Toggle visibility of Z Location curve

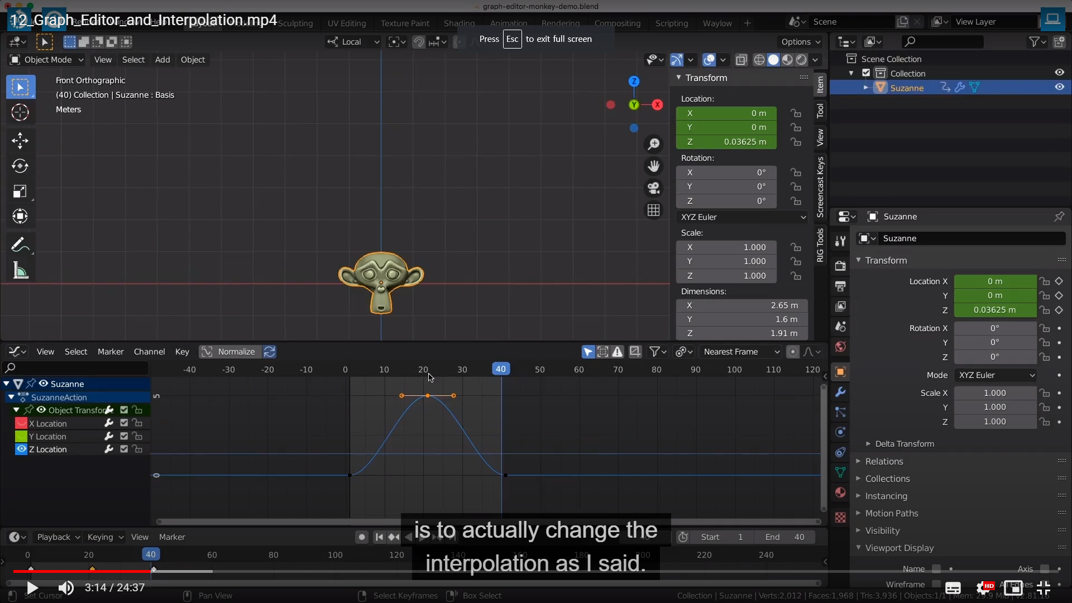click(21, 449)
